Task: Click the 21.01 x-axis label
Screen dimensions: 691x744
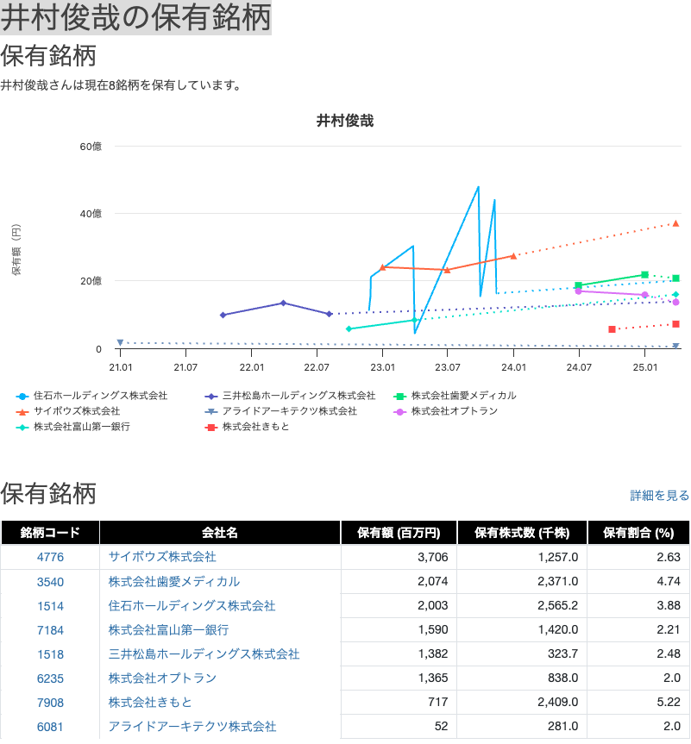Action: [121, 367]
